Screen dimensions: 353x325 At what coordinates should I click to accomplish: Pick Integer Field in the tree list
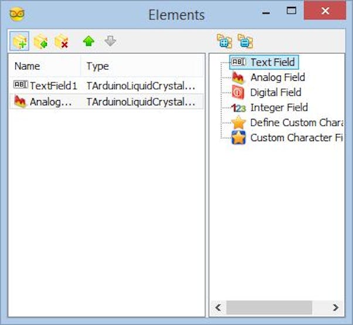270,107
